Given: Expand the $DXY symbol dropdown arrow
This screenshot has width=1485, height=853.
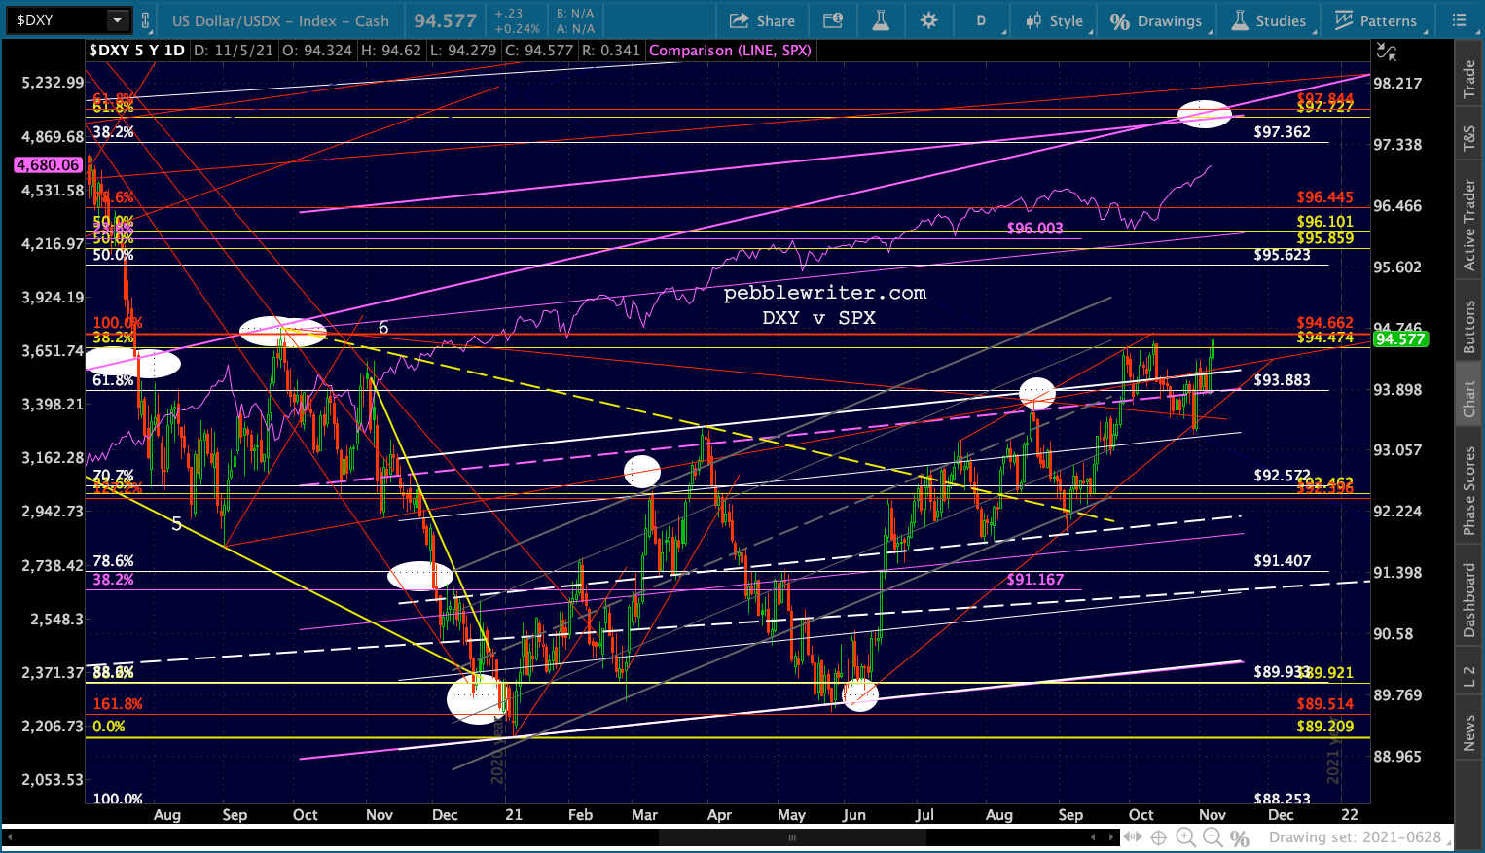Looking at the screenshot, I should coord(117,19).
